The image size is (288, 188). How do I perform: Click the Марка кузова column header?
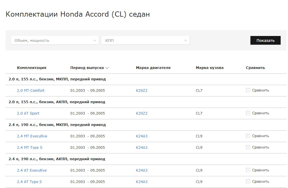click(210, 68)
